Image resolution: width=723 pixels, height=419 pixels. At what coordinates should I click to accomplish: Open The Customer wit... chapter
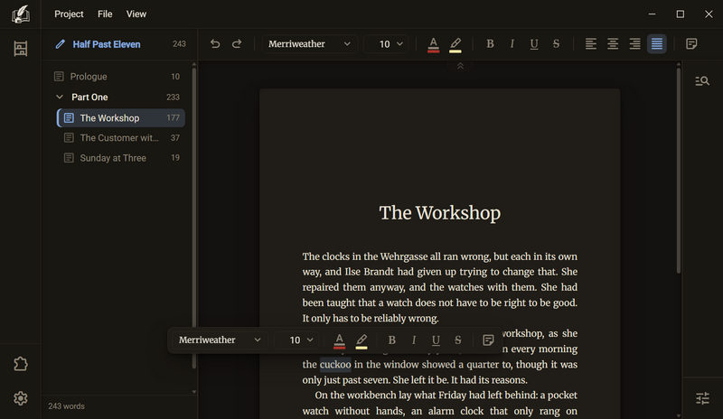121,138
